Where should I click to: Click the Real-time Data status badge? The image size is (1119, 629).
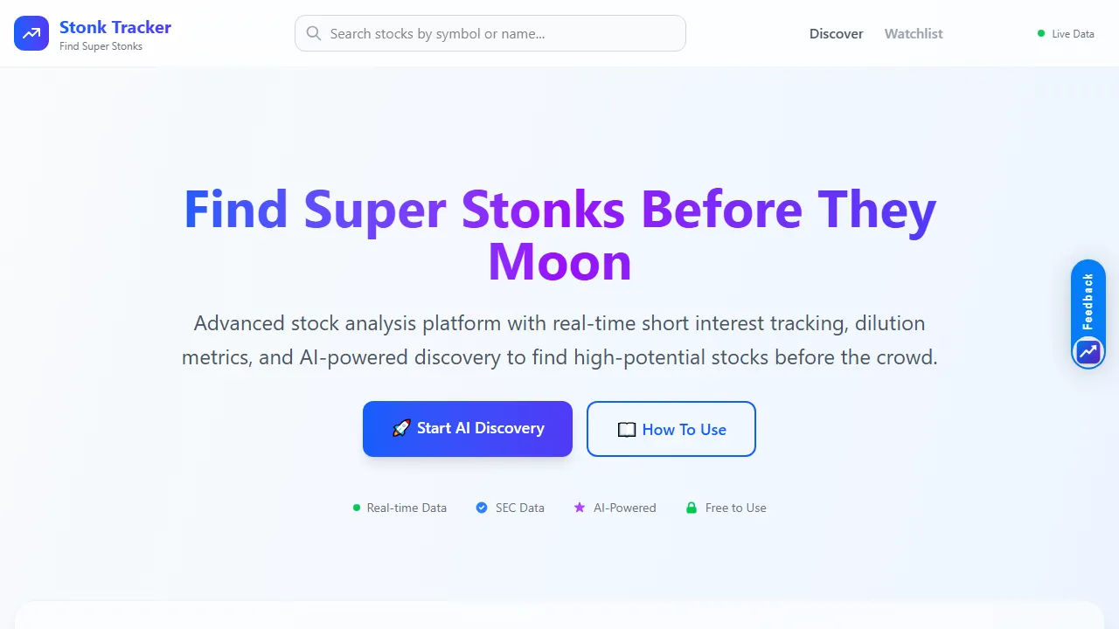tap(400, 508)
